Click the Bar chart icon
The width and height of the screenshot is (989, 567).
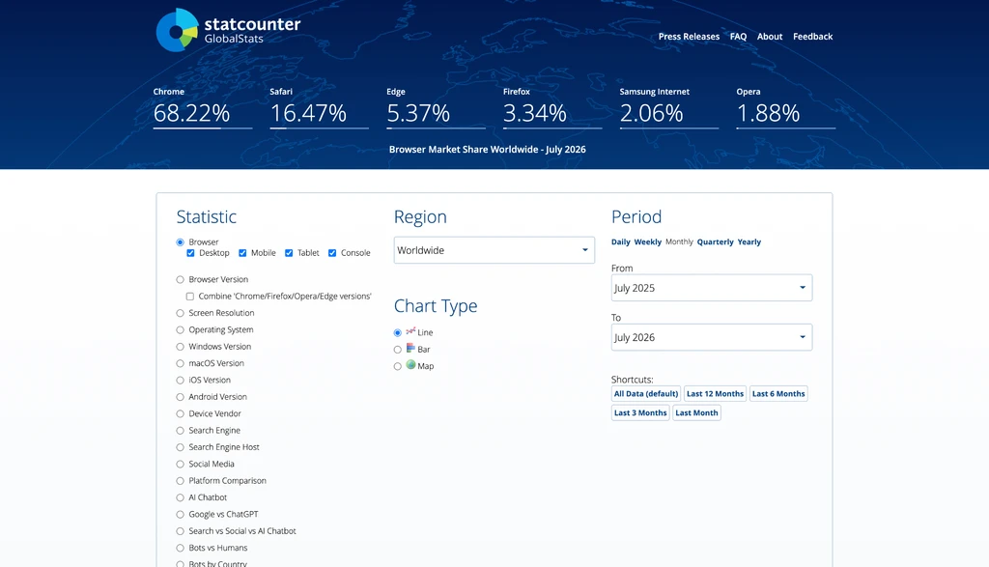pos(410,348)
